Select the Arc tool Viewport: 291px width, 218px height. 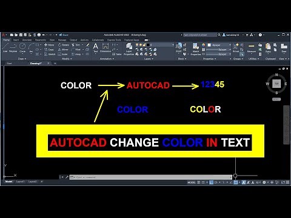[31, 48]
